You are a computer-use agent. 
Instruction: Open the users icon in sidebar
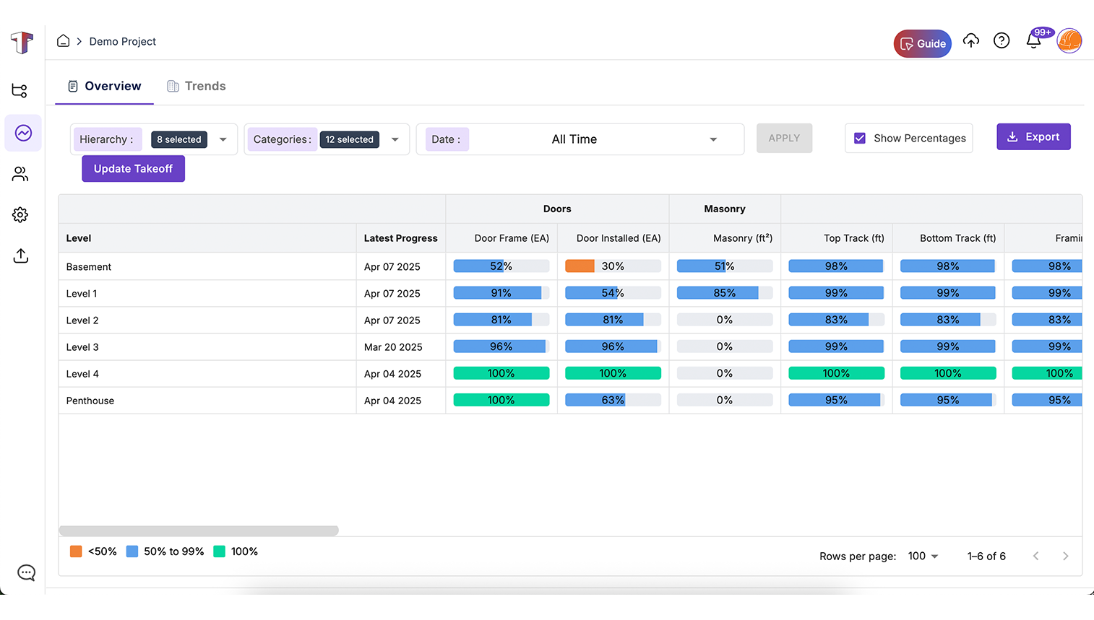20,174
